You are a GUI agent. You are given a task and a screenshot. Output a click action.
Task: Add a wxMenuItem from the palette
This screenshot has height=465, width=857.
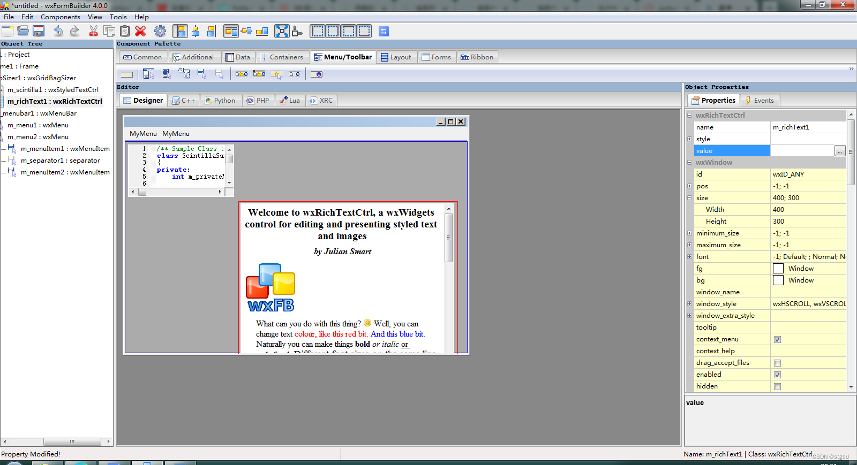(x=201, y=74)
